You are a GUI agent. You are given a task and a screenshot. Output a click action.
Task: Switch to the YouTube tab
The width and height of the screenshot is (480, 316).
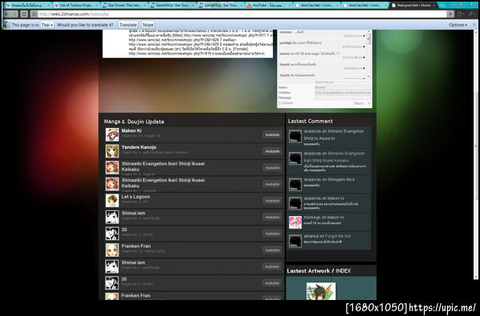269,6
